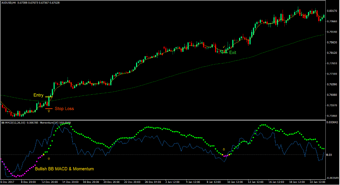Select the green Exit level line
This screenshot has width=340, height=185.
click(x=224, y=53)
